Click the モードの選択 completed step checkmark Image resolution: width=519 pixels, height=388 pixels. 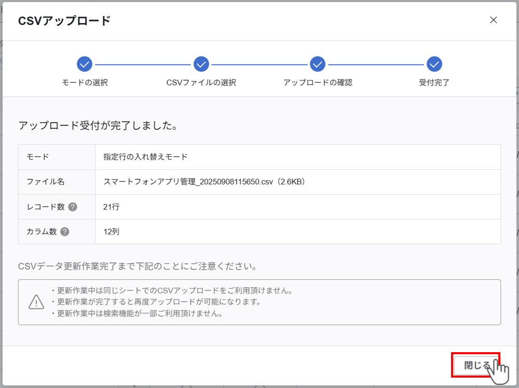click(x=84, y=64)
